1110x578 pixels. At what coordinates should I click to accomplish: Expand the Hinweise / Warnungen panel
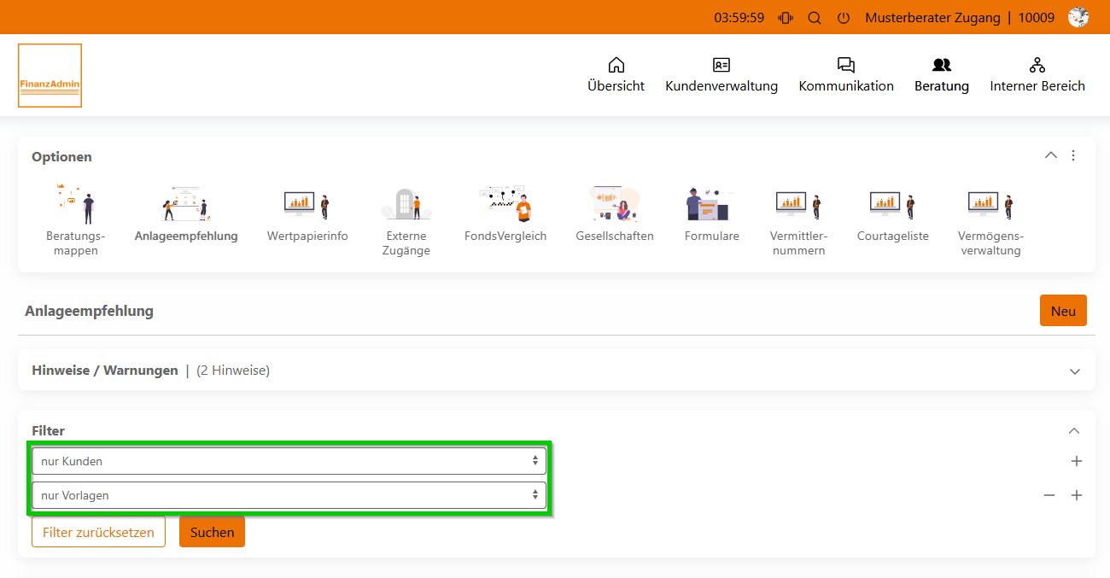(1074, 371)
